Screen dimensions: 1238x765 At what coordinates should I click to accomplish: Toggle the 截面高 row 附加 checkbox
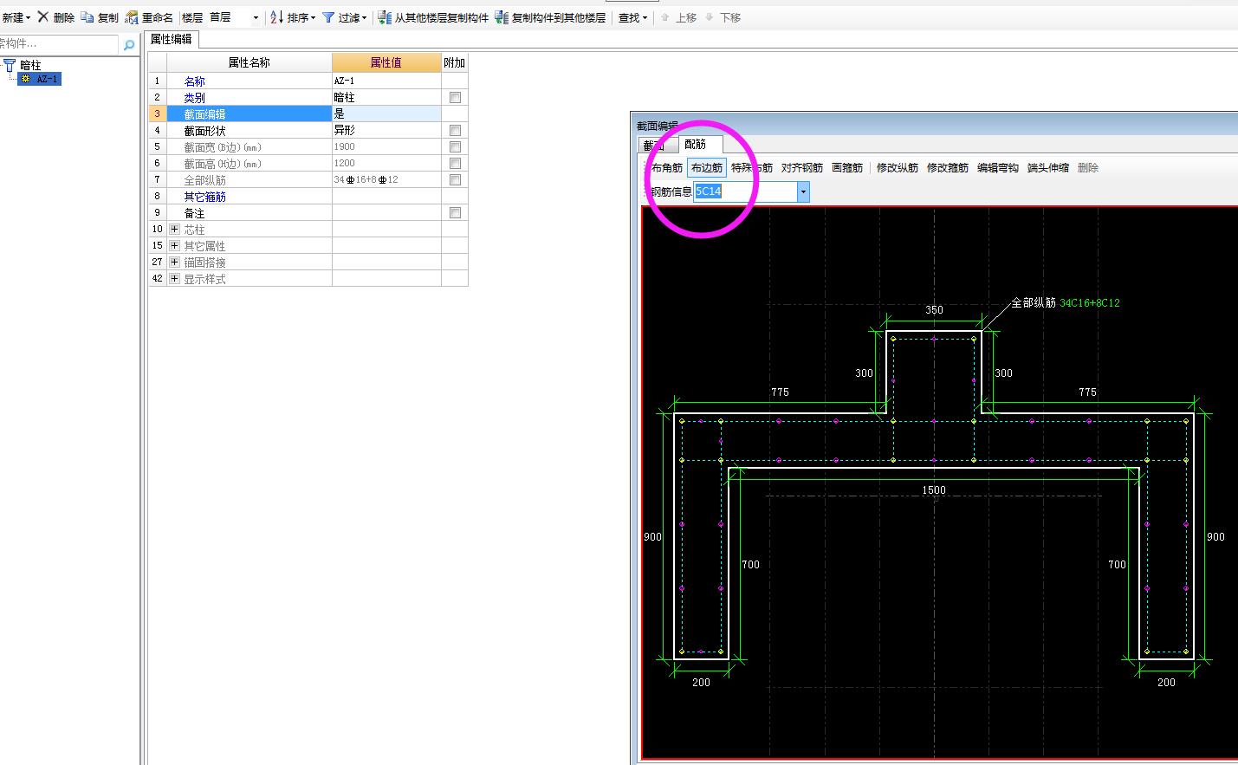[455, 163]
